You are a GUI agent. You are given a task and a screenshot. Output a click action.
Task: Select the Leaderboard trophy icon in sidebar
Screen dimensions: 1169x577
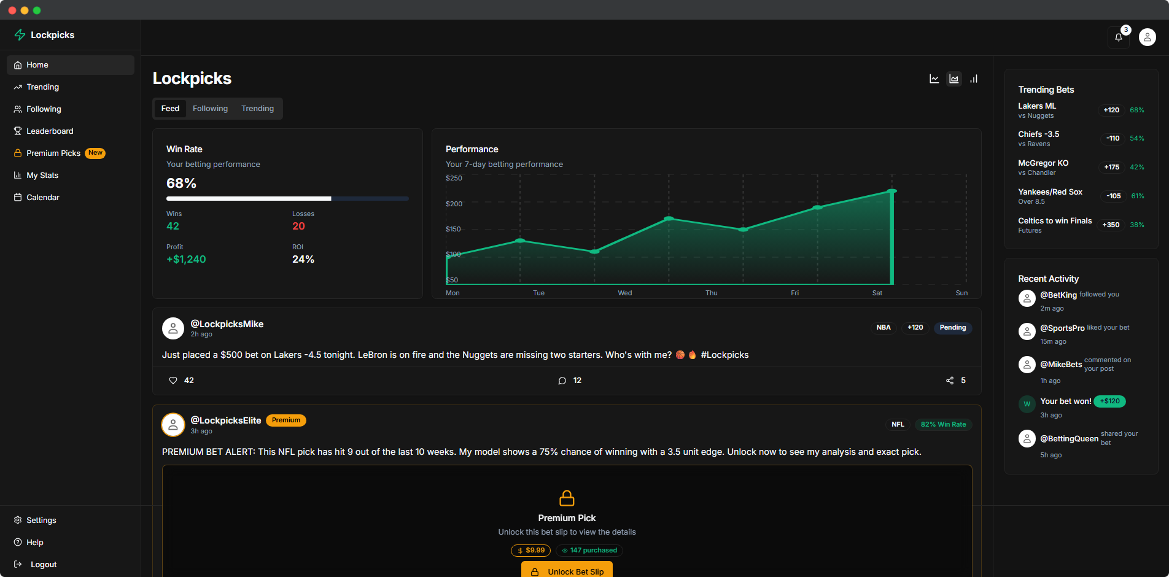18,131
